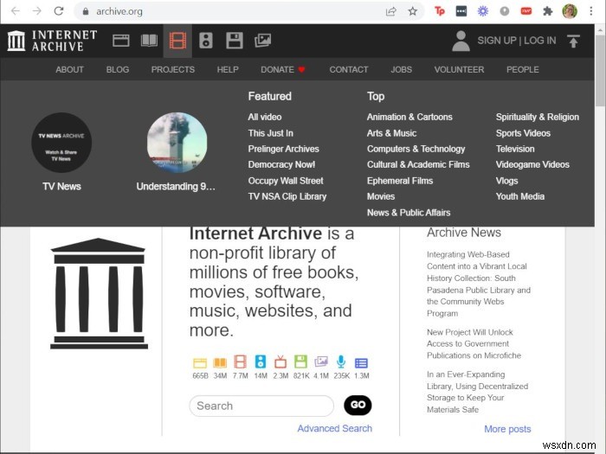The height and width of the screenshot is (454, 606).
Task: Click the Upload arrow icon
Action: tap(573, 41)
